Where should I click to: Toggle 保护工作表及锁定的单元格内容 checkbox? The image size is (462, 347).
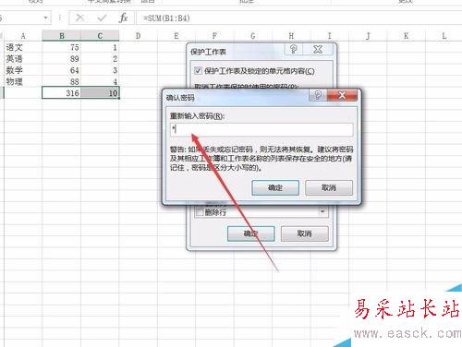(x=198, y=71)
